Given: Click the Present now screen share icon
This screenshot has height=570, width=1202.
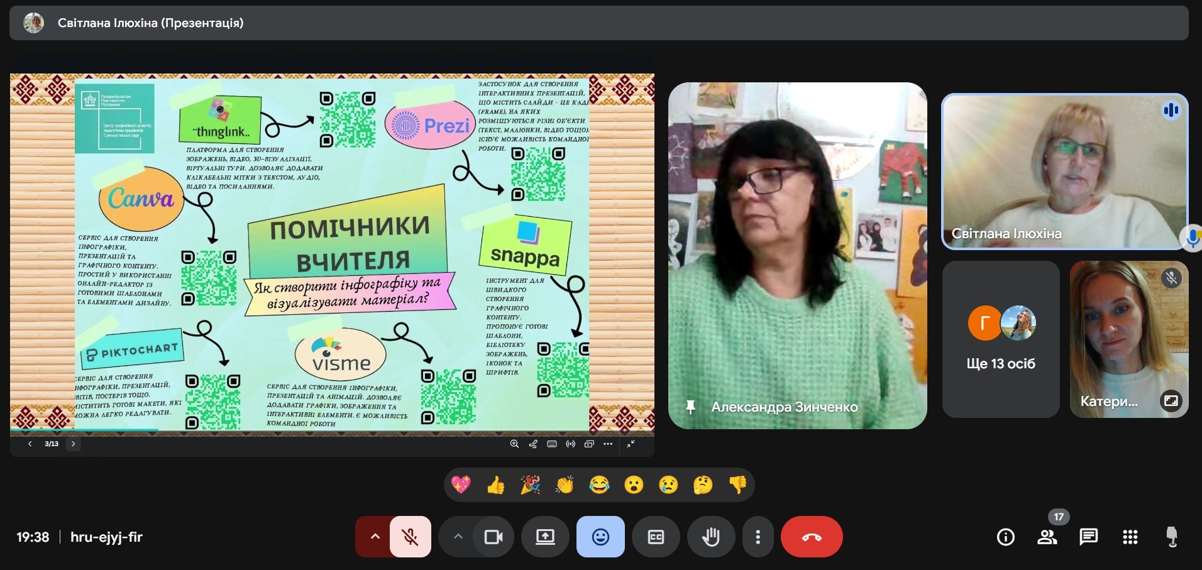Looking at the screenshot, I should (x=545, y=537).
